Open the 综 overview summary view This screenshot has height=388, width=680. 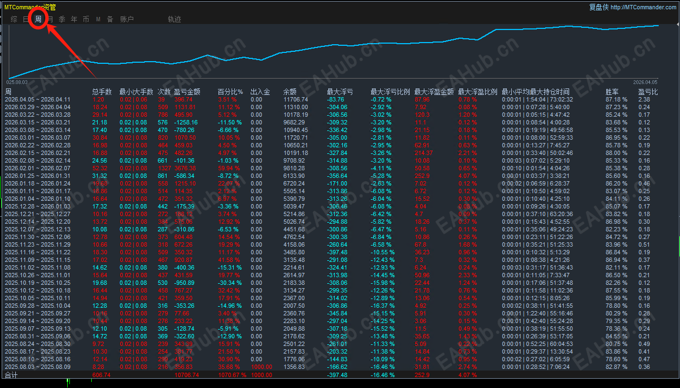13,19
